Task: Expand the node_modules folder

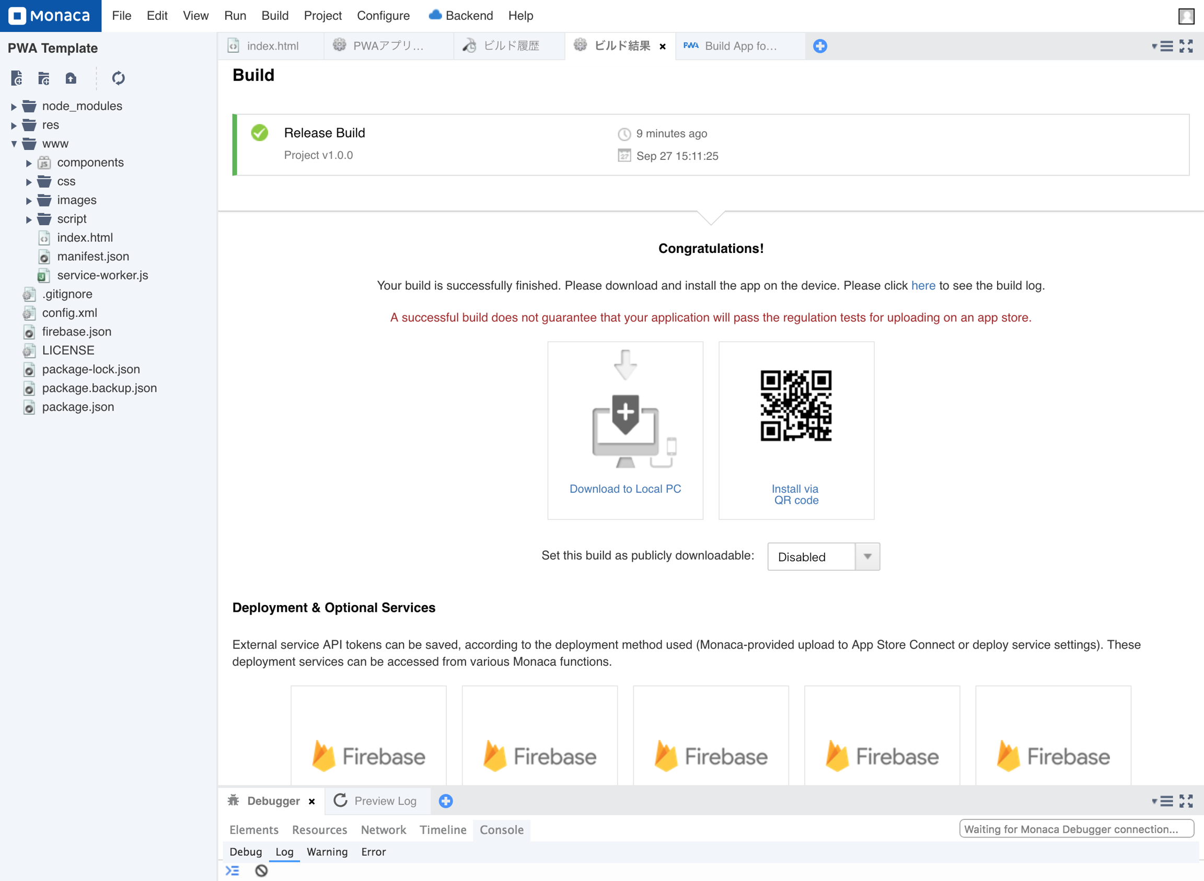Action: click(x=14, y=107)
